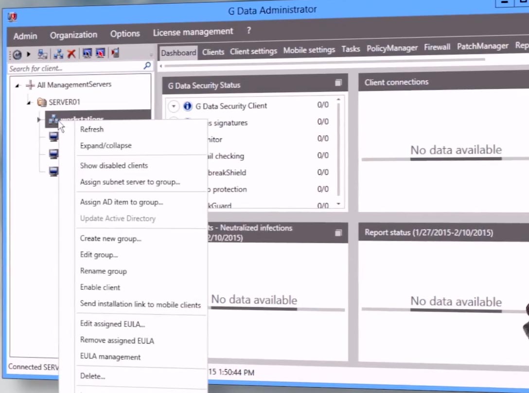This screenshot has width=529, height=393.
Task: Click the SERVER01 tree label
Action: tap(65, 102)
